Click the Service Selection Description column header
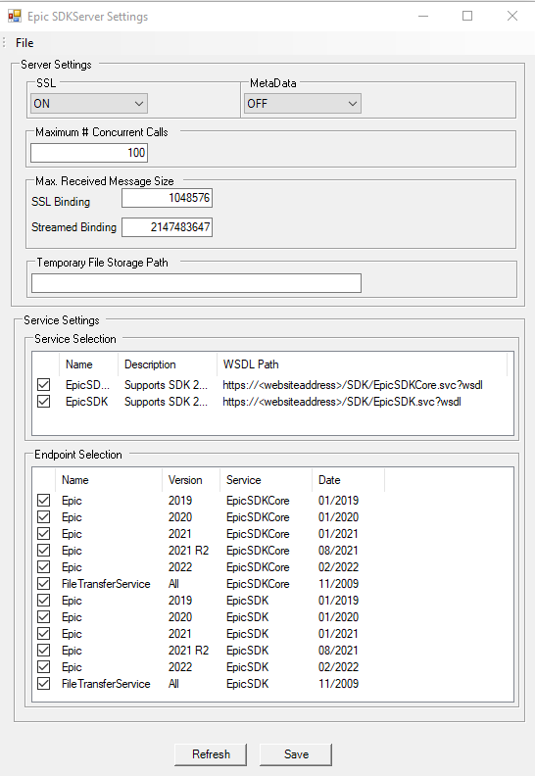The width and height of the screenshot is (535, 776). pos(168,364)
